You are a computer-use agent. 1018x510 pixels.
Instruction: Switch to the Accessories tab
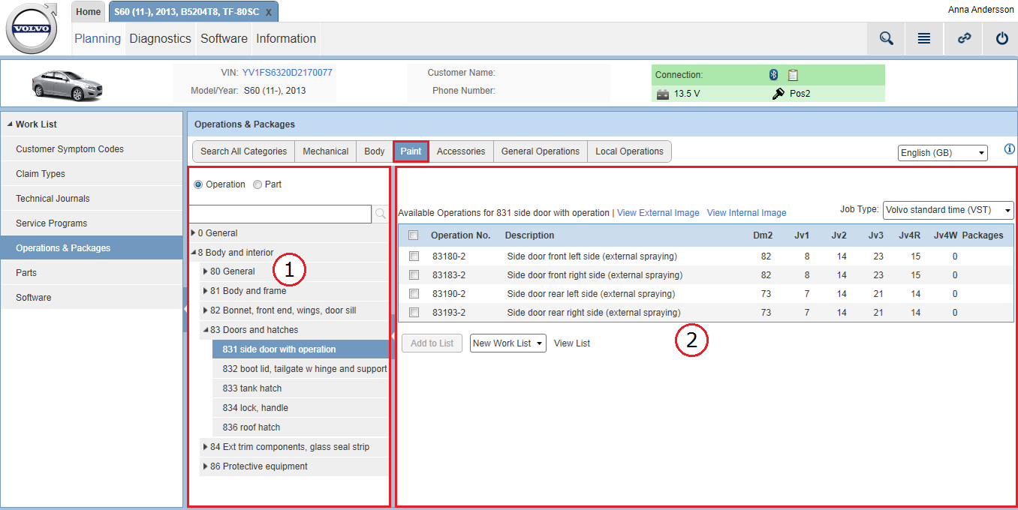[x=461, y=151]
